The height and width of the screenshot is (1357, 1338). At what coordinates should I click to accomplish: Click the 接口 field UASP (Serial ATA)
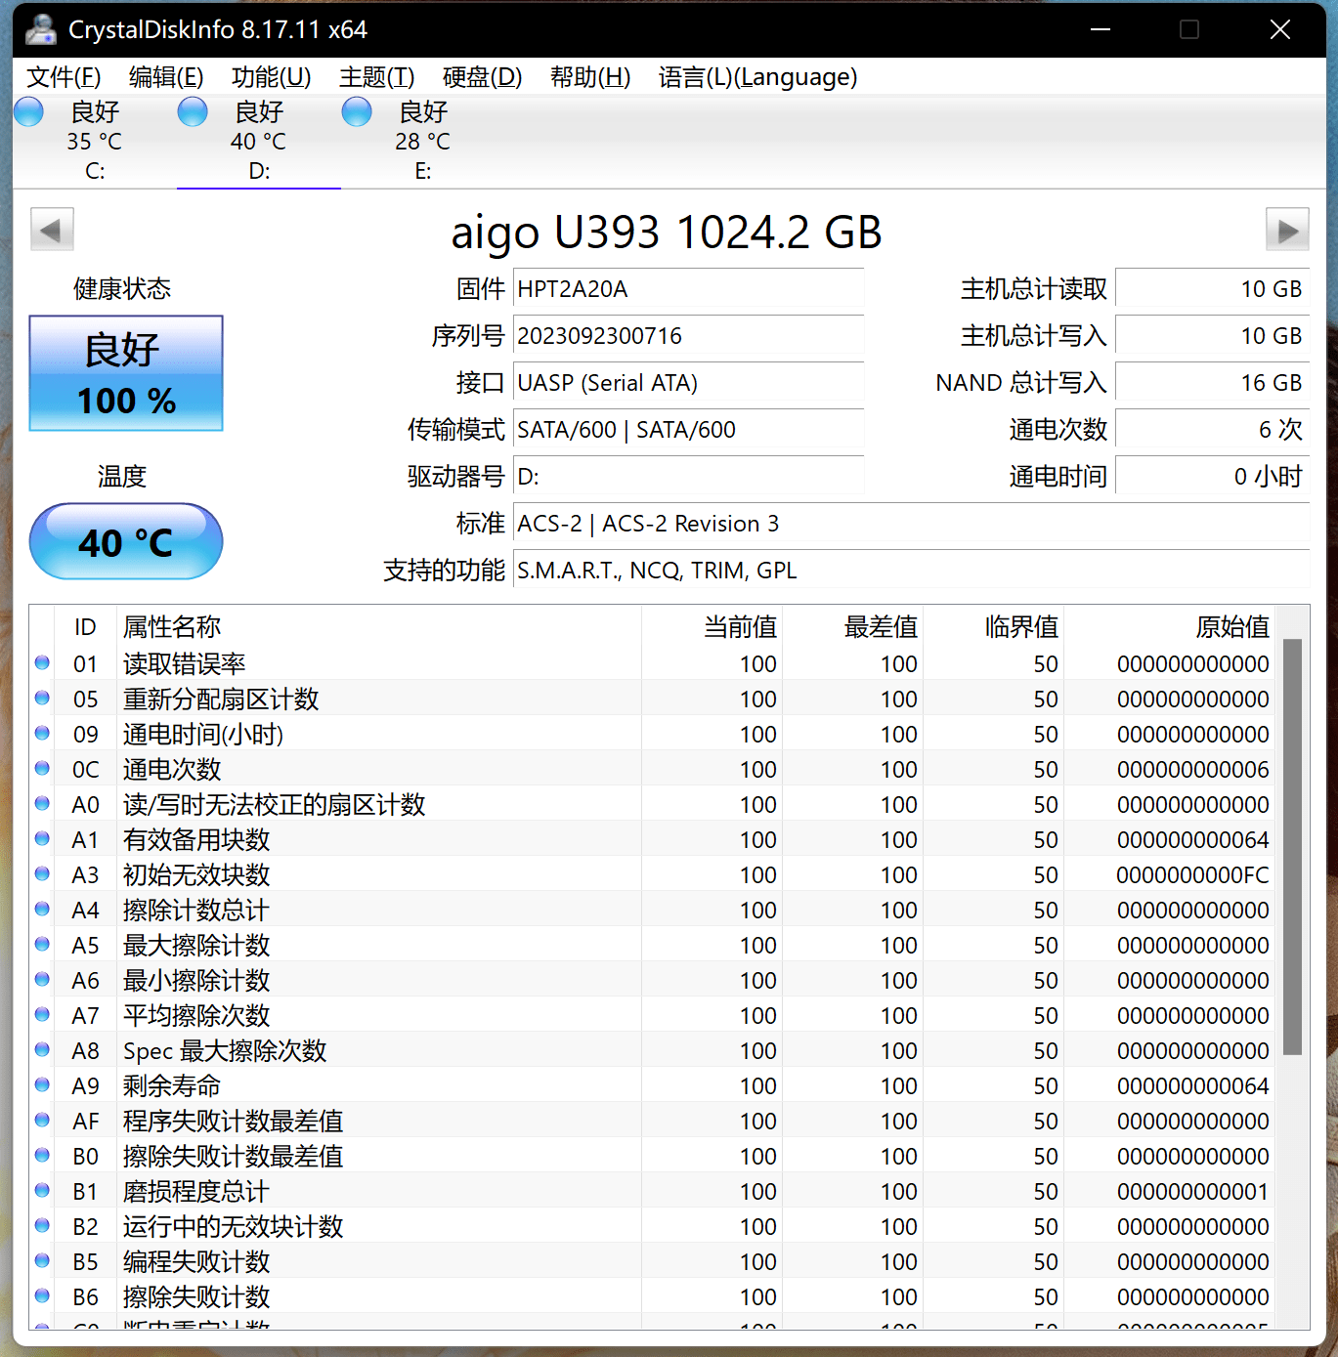(x=688, y=383)
